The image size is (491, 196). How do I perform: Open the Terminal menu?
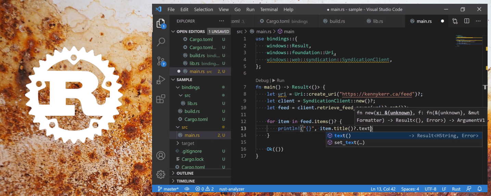pyautogui.click(x=269, y=9)
